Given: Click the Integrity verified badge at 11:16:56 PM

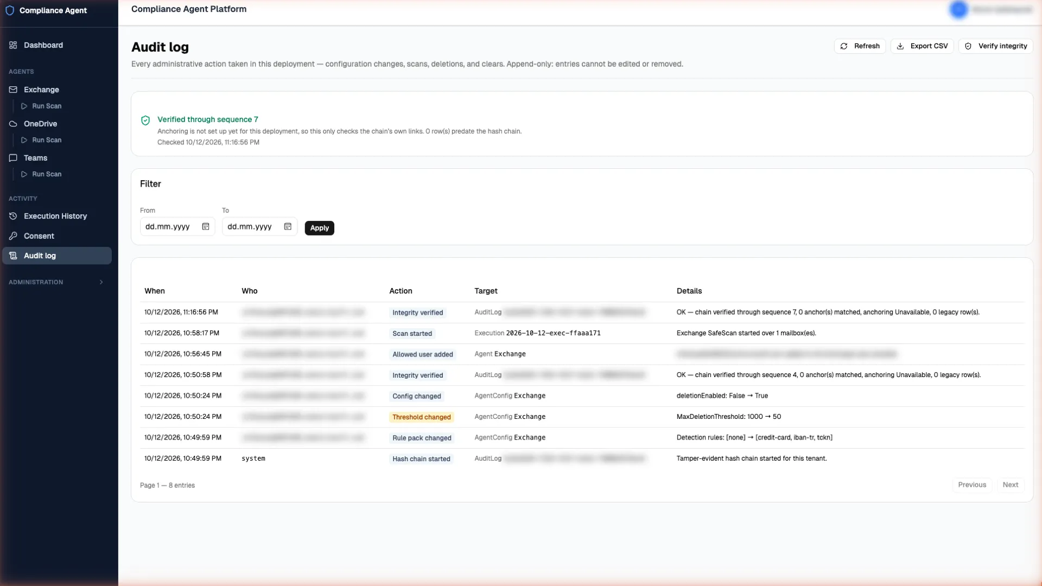Looking at the screenshot, I should 418,313.
